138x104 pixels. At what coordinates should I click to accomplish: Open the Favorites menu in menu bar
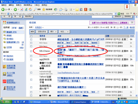tap(28, 5)
